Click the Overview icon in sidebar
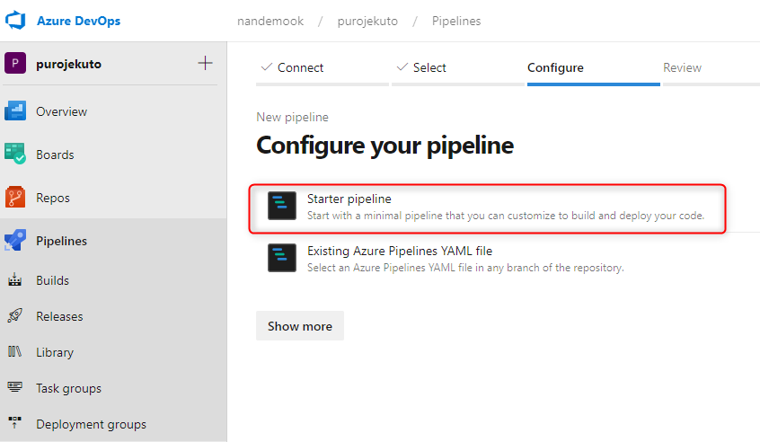 (x=15, y=111)
